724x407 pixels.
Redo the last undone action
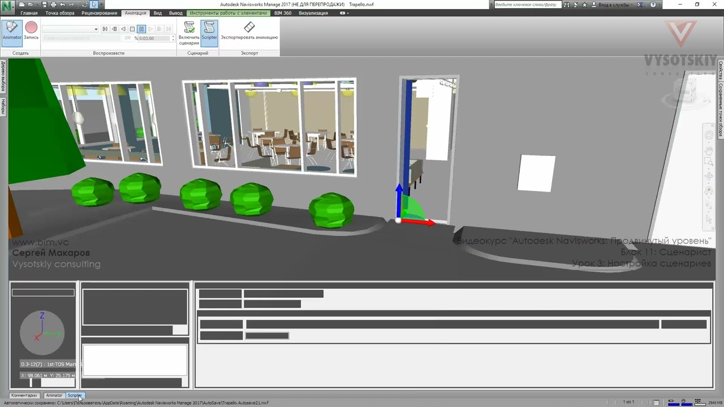click(x=71, y=5)
